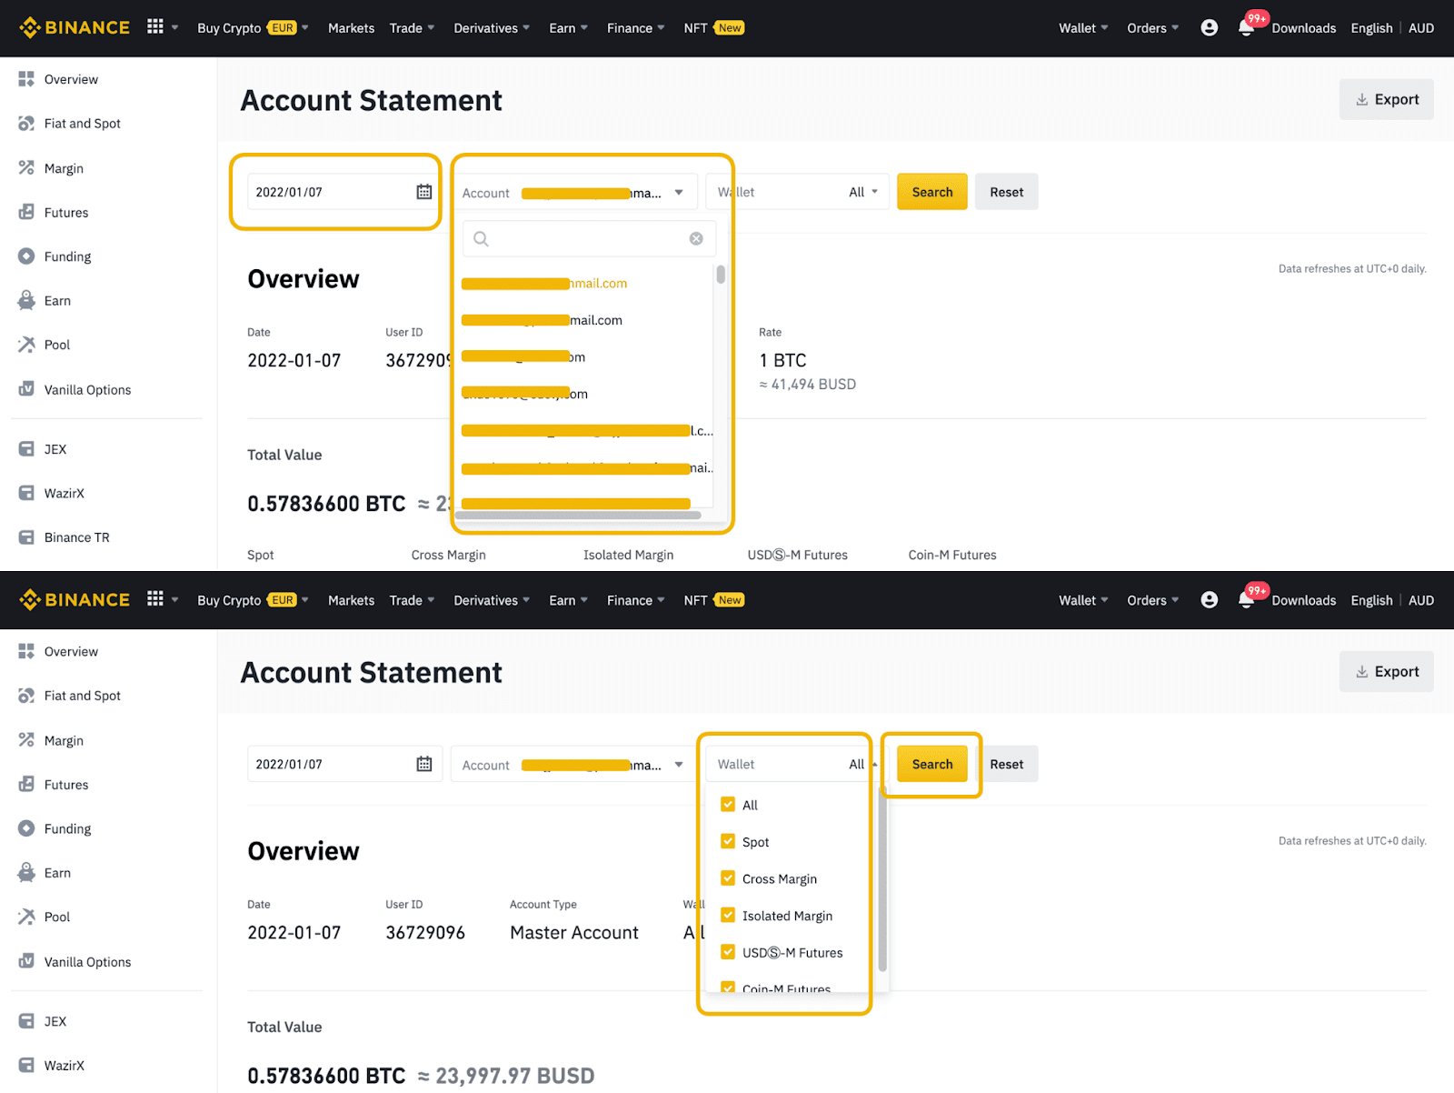Click the top sidebar Binance TR icon
Screen dimensions: 1454x1093
coord(26,537)
